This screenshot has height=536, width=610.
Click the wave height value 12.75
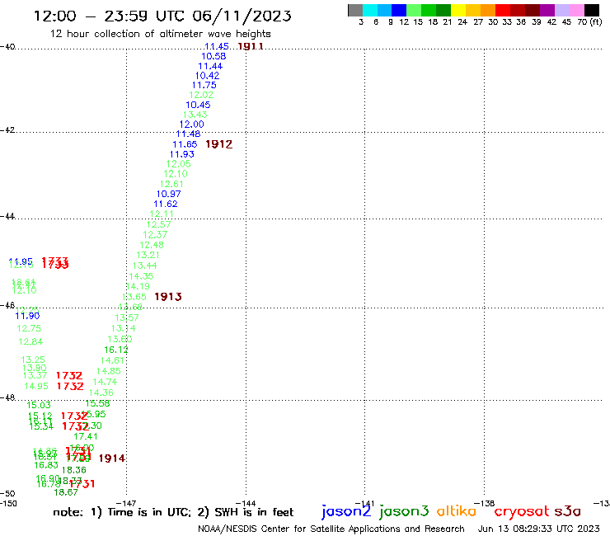(29, 328)
